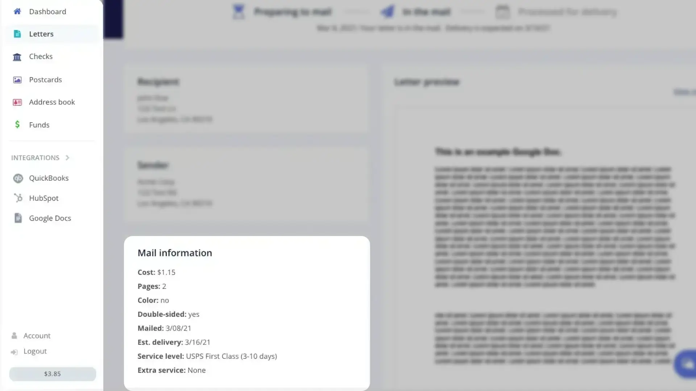This screenshot has width=696, height=391.
Task: Click the QuickBooks integration icon
Action: click(18, 178)
